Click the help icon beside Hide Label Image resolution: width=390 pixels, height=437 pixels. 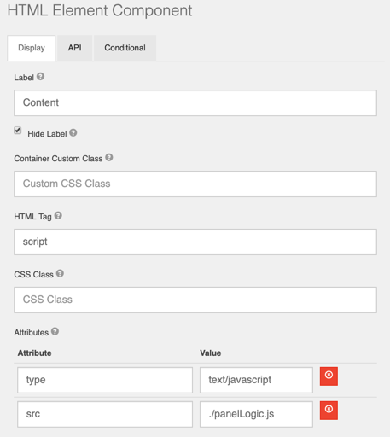coord(73,132)
